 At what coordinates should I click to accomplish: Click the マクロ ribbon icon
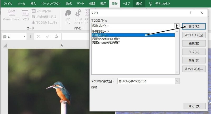[25, 15]
